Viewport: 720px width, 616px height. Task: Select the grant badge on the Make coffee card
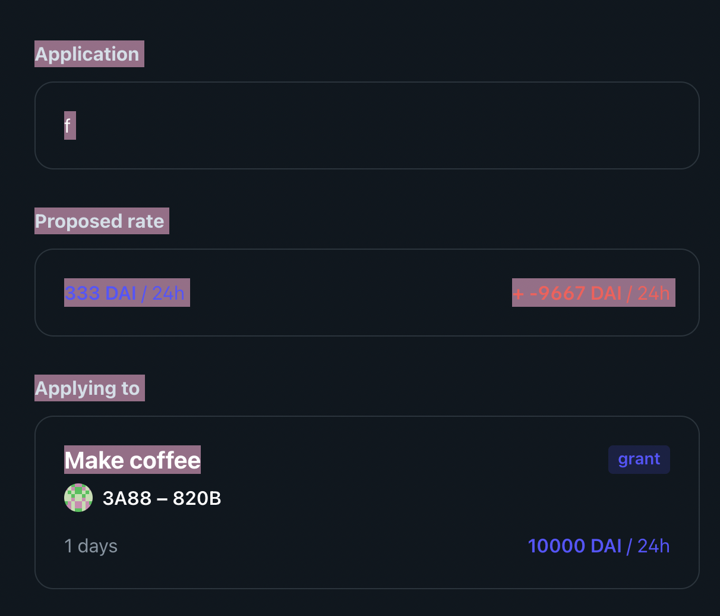(639, 459)
